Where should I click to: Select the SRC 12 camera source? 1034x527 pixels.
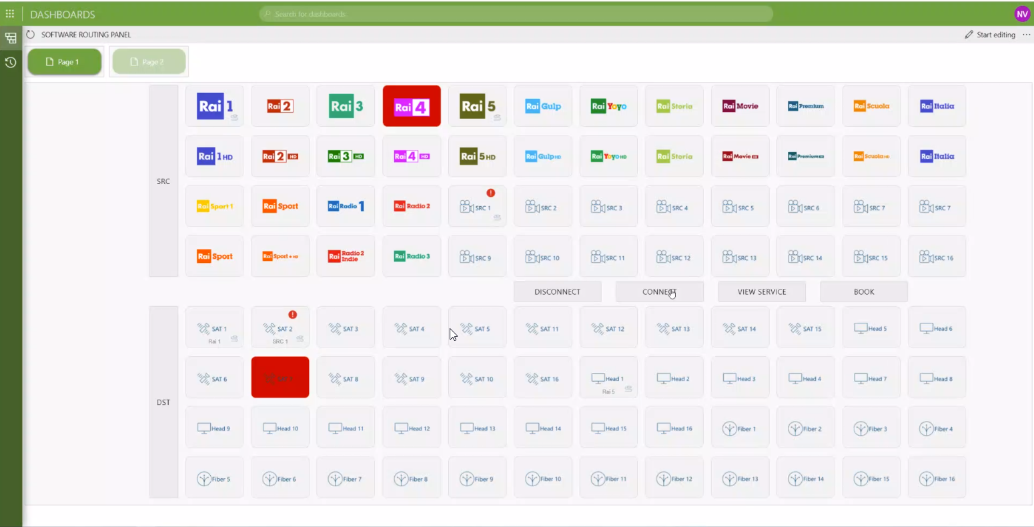click(x=674, y=256)
